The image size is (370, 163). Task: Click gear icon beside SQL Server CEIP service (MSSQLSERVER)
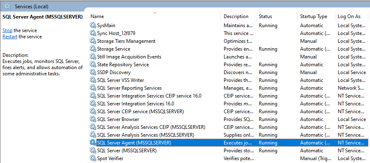(x=93, y=111)
